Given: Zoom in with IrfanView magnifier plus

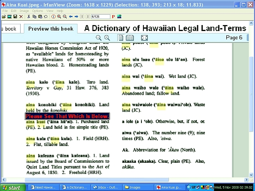Looking at the screenshot, I should [59, 17].
